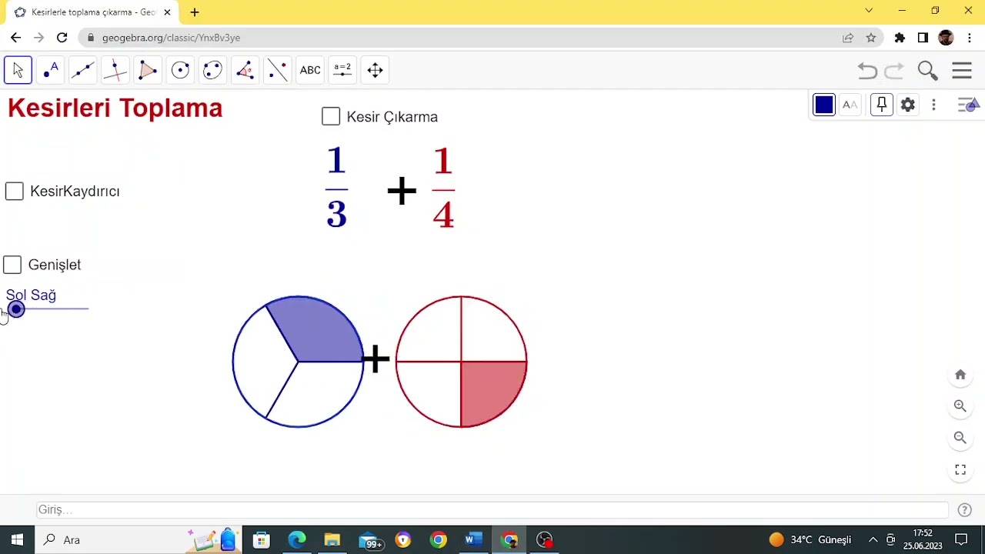Select the Point tool

[x=51, y=70]
